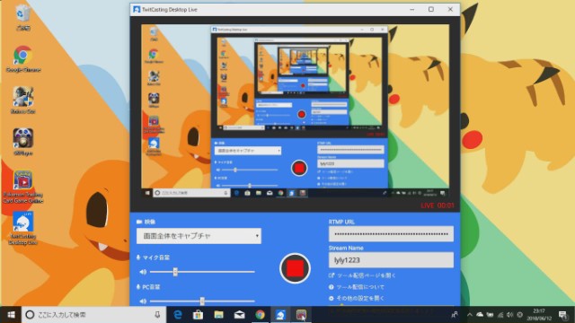The image size is (575, 323).
Task: Open the other settings gear link
Action: 357,299
